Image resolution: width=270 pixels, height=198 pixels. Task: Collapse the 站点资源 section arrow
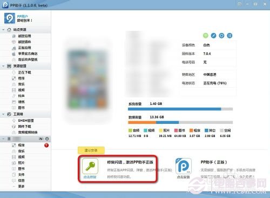3,30
